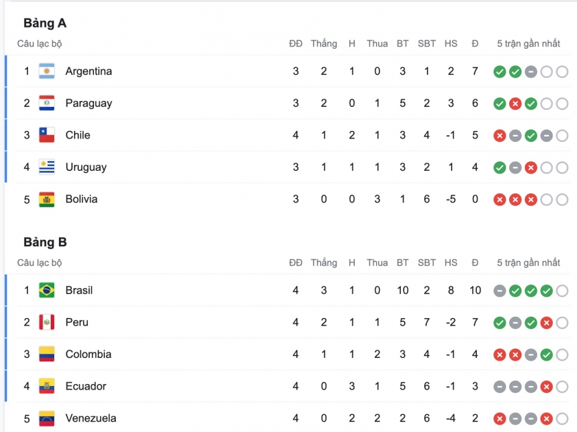Open the Colombia team link
Image resolution: width=577 pixels, height=432 pixels.
click(x=88, y=355)
